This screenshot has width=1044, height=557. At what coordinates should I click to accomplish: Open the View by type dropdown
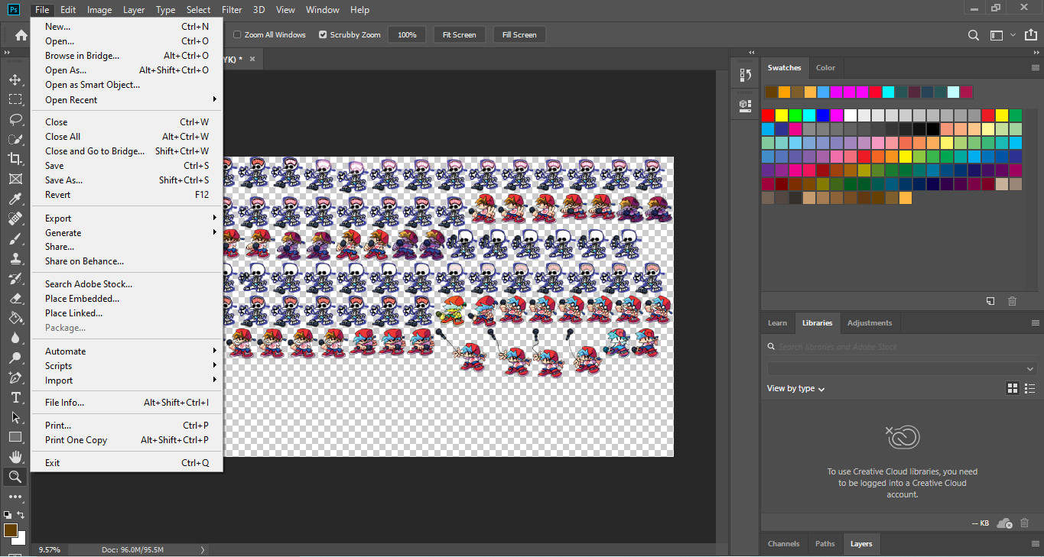pyautogui.click(x=795, y=388)
